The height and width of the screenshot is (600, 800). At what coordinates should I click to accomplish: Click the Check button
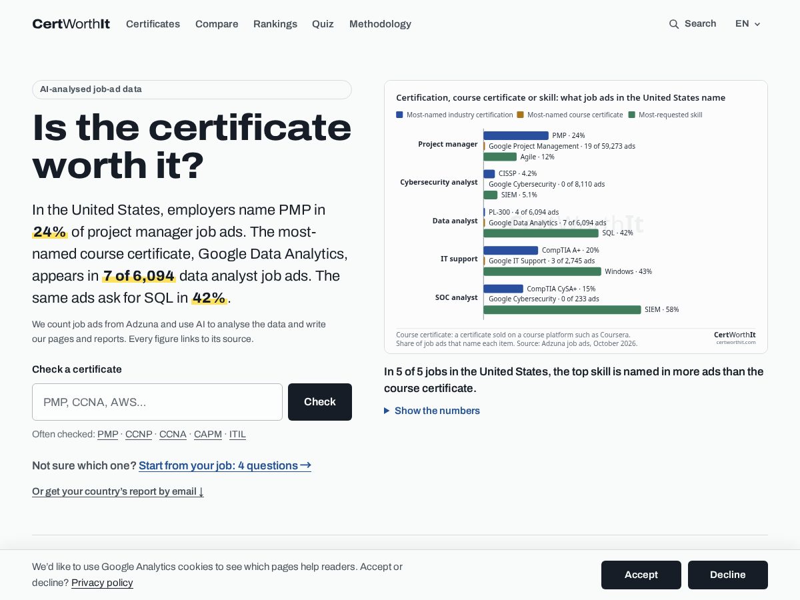320,402
